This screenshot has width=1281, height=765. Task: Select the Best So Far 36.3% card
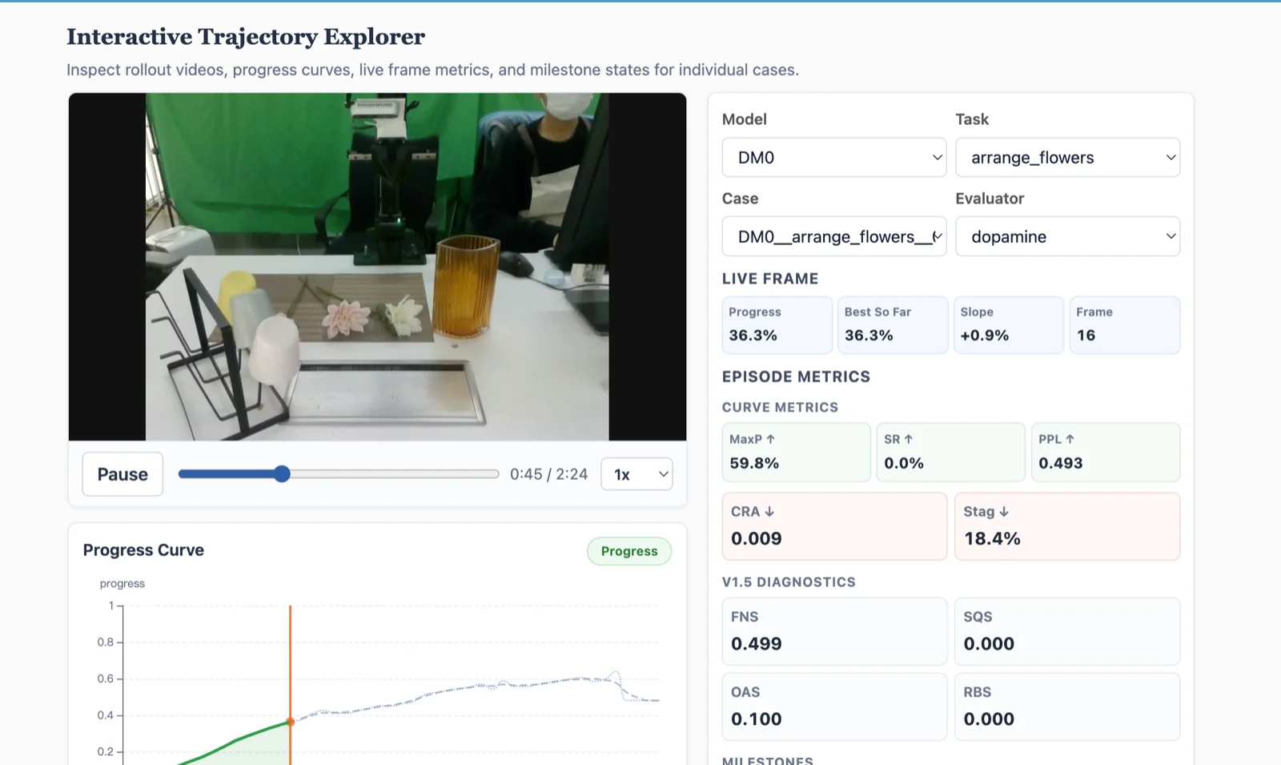[x=893, y=324]
